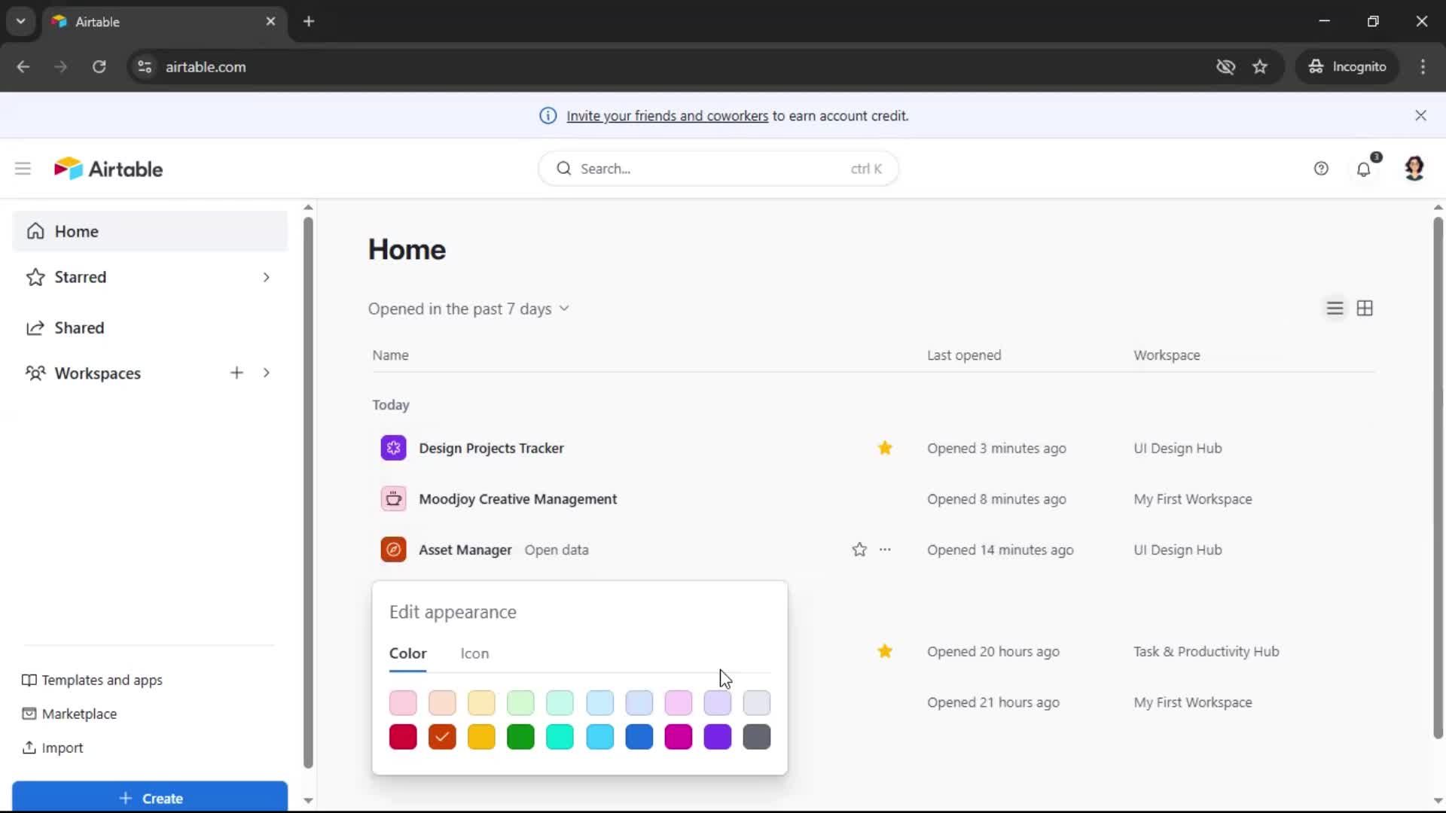1446x813 pixels.
Task: Choose the light gray color swatch
Action: pyautogui.click(x=757, y=703)
